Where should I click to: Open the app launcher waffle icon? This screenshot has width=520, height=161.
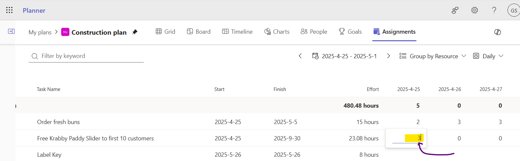click(10, 10)
